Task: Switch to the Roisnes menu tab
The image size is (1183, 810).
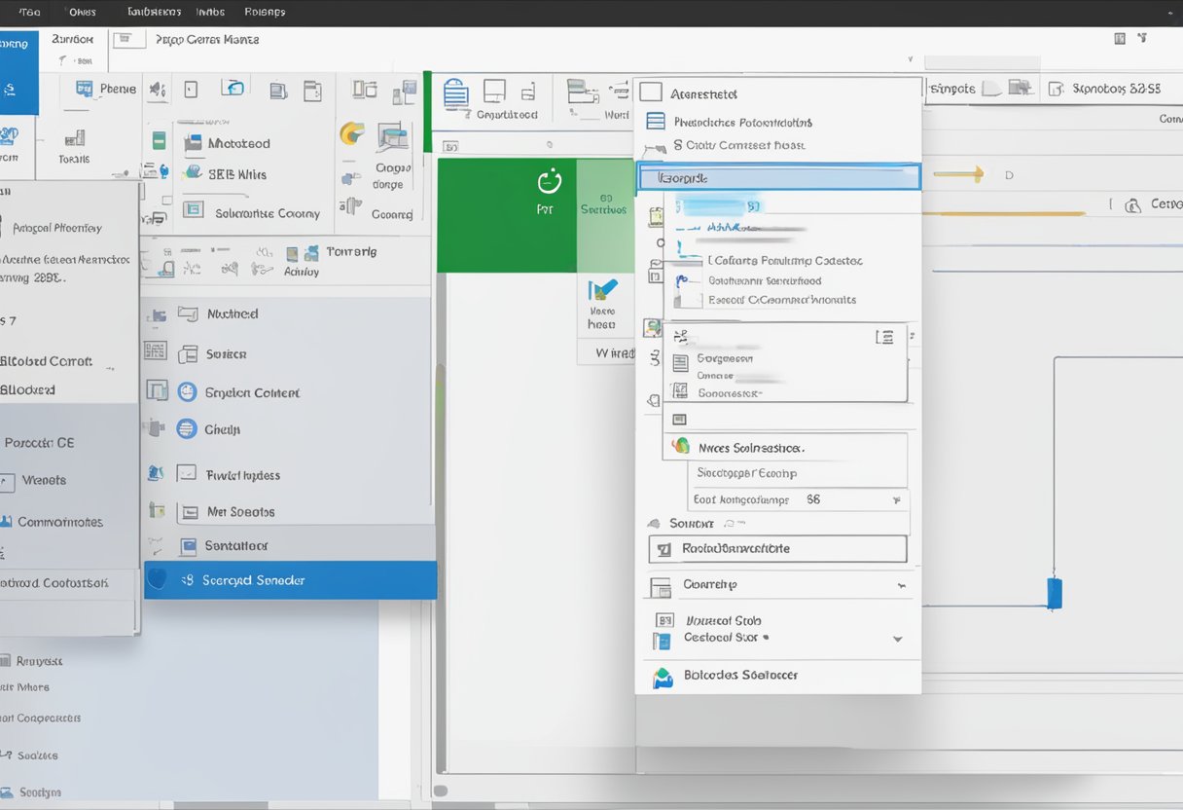Action: 265,12
